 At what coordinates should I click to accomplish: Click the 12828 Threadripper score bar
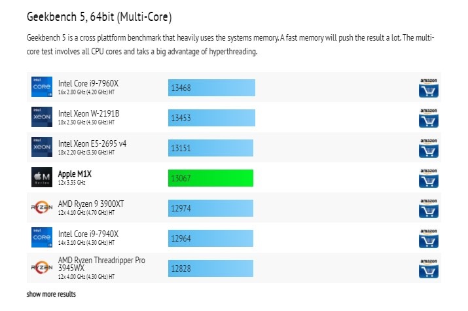point(209,268)
